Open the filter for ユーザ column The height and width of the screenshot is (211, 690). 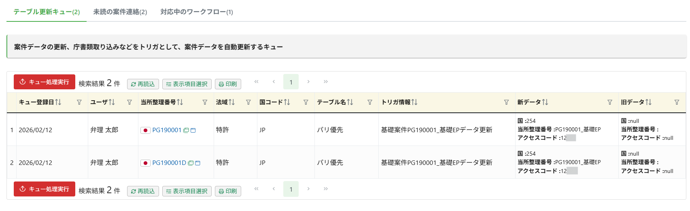tap(130, 102)
